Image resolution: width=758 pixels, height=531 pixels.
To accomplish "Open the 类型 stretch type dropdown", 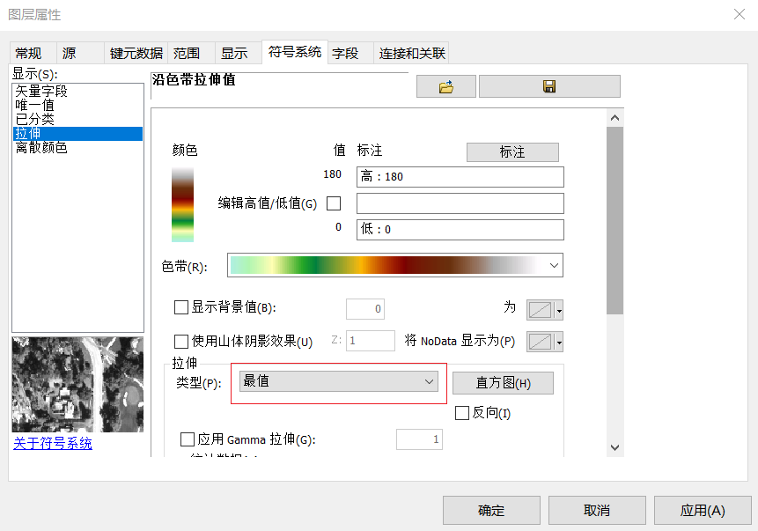I will pos(339,381).
